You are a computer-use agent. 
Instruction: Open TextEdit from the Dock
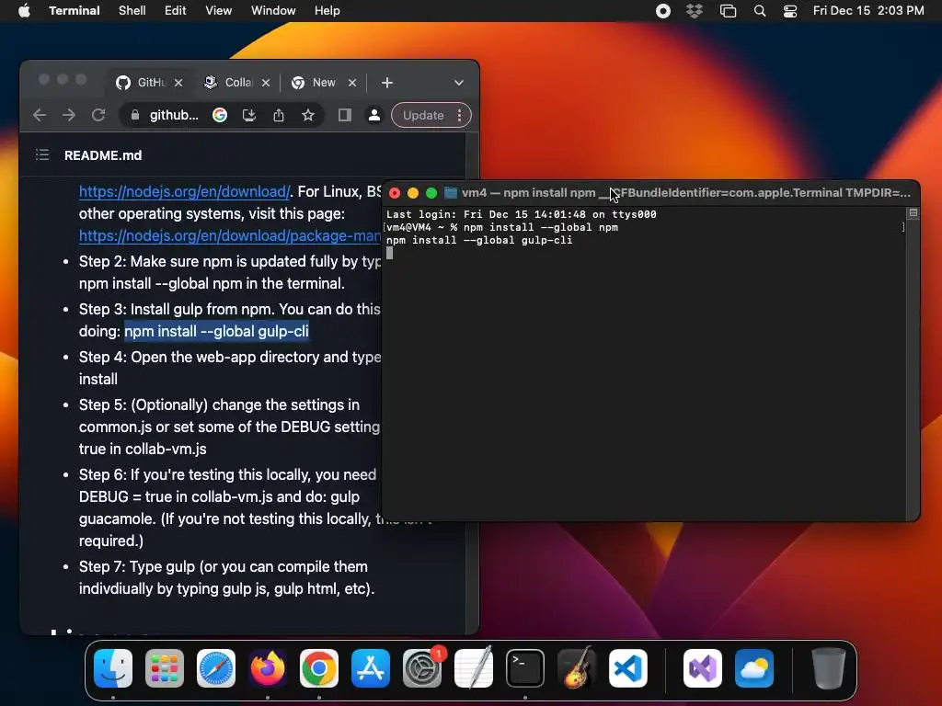pyautogui.click(x=474, y=668)
